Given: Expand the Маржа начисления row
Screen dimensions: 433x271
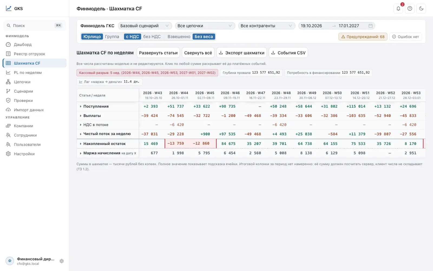Looking at the screenshot, I should click(81, 153).
